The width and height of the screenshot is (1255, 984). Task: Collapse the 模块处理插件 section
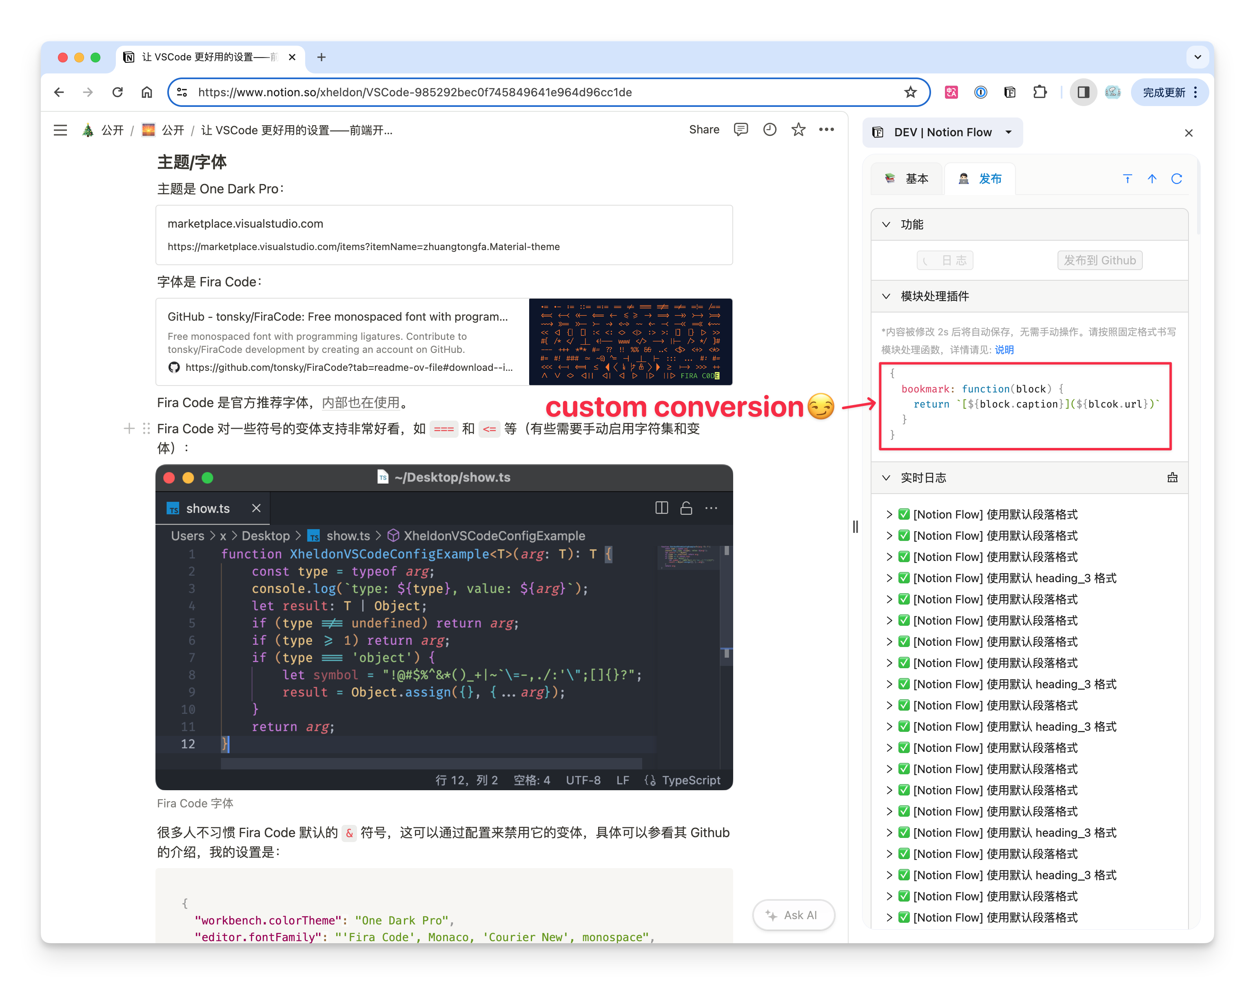(x=886, y=296)
